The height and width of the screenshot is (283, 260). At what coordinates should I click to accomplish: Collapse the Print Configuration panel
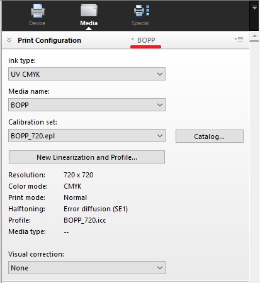coord(9,40)
